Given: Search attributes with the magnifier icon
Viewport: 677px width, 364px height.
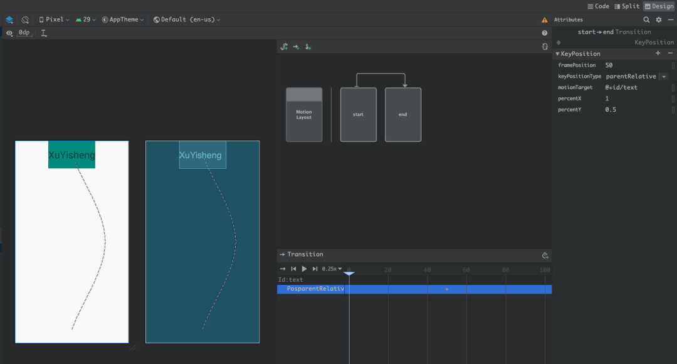Looking at the screenshot, I should click(x=646, y=19).
